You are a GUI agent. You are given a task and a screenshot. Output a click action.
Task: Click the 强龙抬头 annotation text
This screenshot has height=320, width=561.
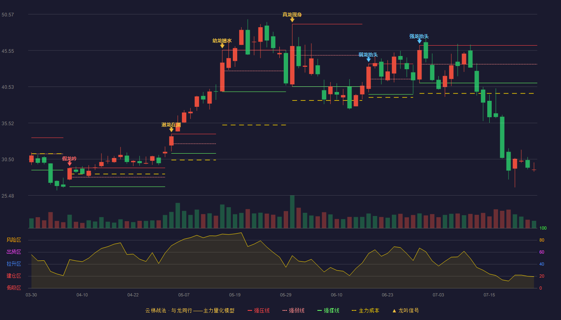coord(419,36)
